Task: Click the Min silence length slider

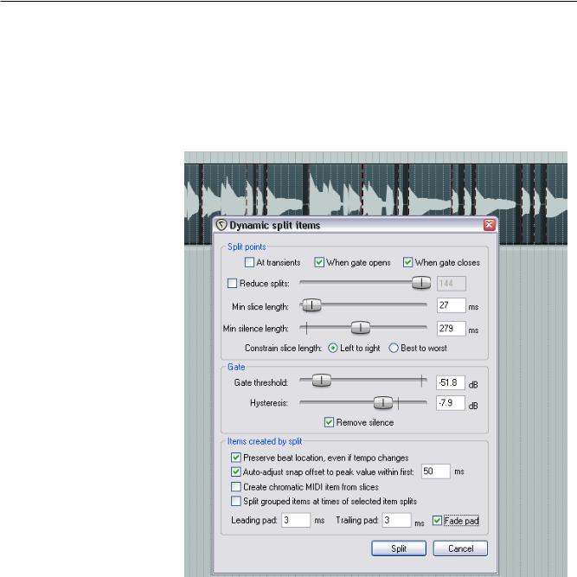Action: pos(361,328)
